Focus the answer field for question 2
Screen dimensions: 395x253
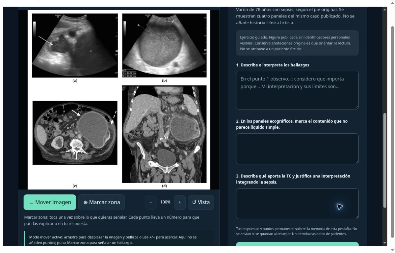(297, 149)
